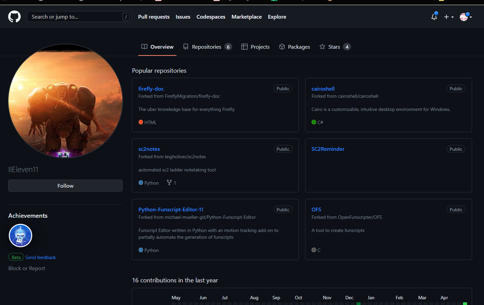Screen dimensions: 484x305
Task: Open the SC2Reminder repository
Action: click(x=328, y=149)
